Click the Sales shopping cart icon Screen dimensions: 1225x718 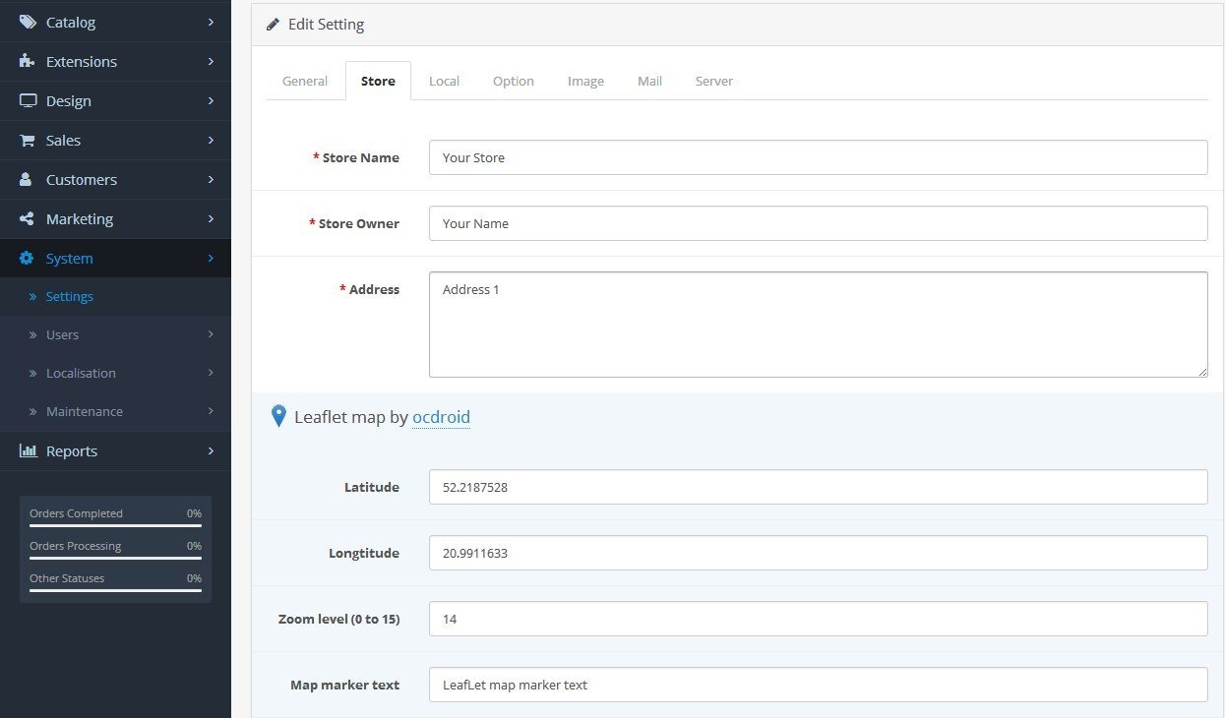(28, 141)
